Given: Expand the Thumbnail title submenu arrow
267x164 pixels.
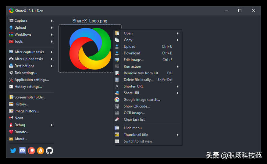Looking at the screenshot, I should (x=178, y=135).
